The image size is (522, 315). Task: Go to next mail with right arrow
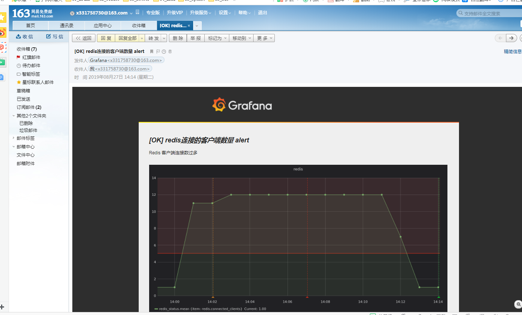(512, 38)
